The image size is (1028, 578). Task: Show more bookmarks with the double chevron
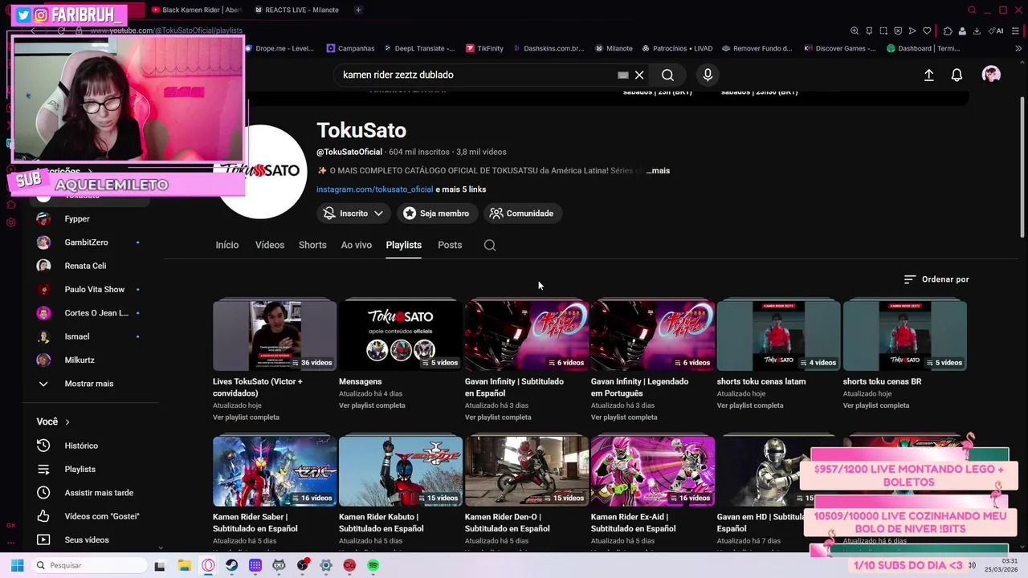(x=1018, y=48)
